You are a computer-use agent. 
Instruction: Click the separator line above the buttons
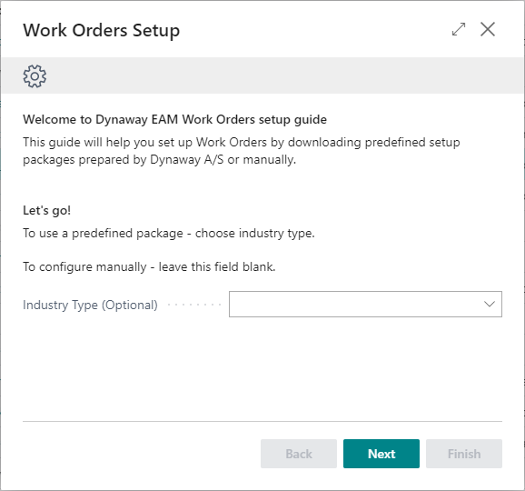coord(262,421)
